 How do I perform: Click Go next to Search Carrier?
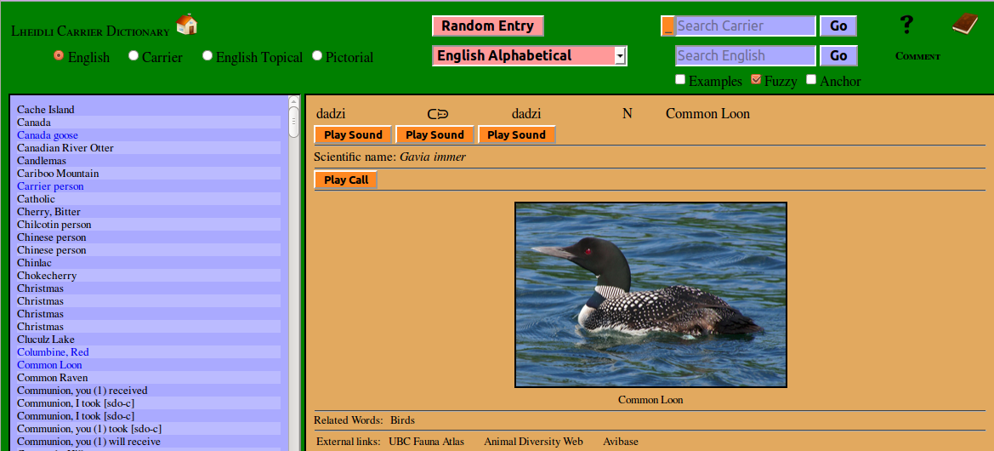click(838, 26)
